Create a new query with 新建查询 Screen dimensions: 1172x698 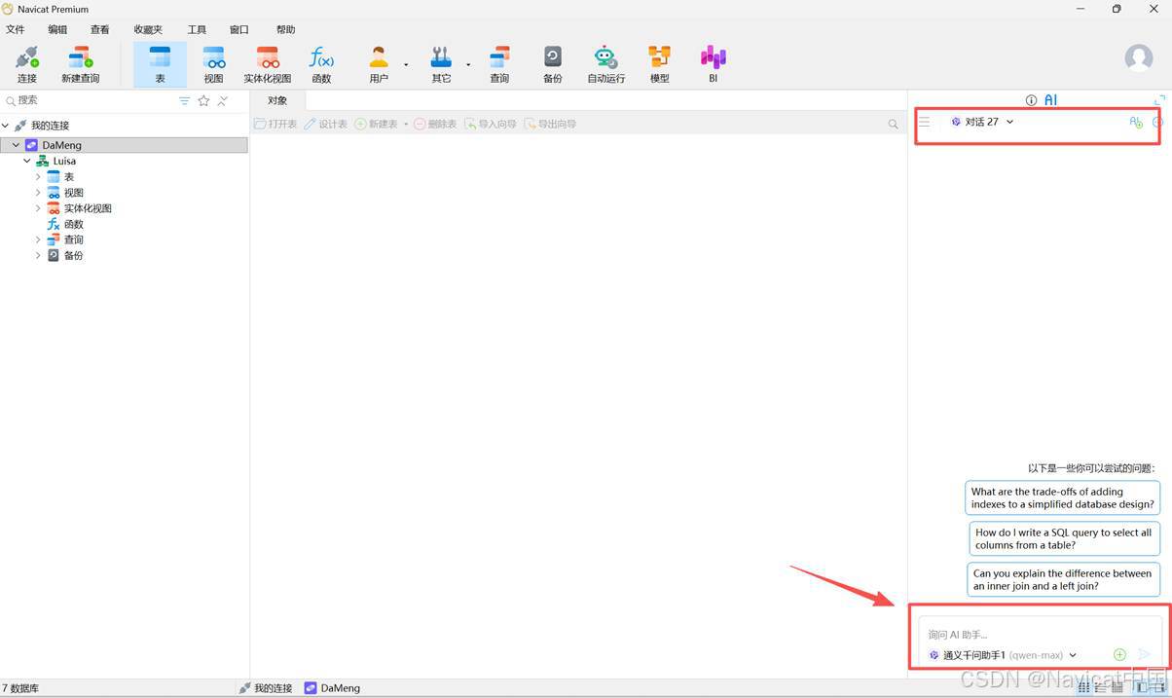[80, 64]
